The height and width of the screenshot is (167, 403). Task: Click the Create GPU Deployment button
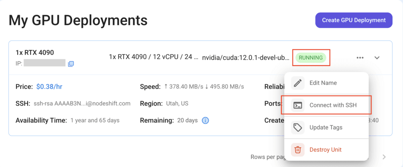[x=354, y=20]
